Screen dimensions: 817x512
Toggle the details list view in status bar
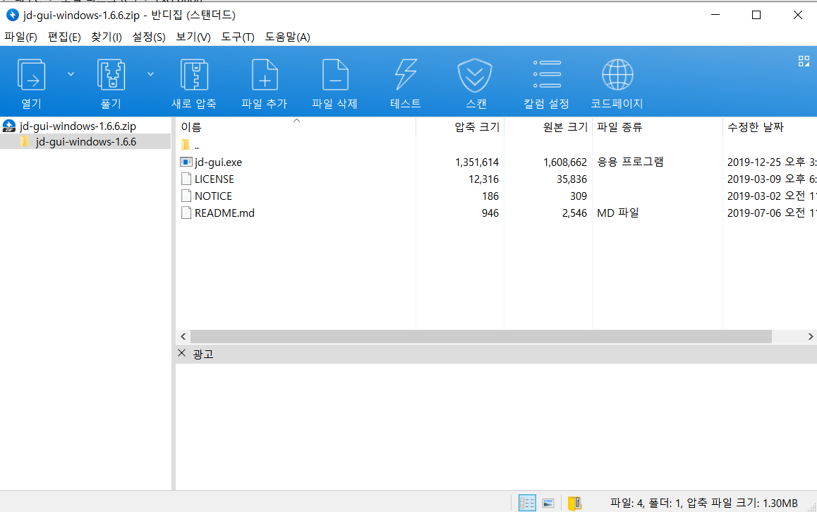[x=527, y=502]
